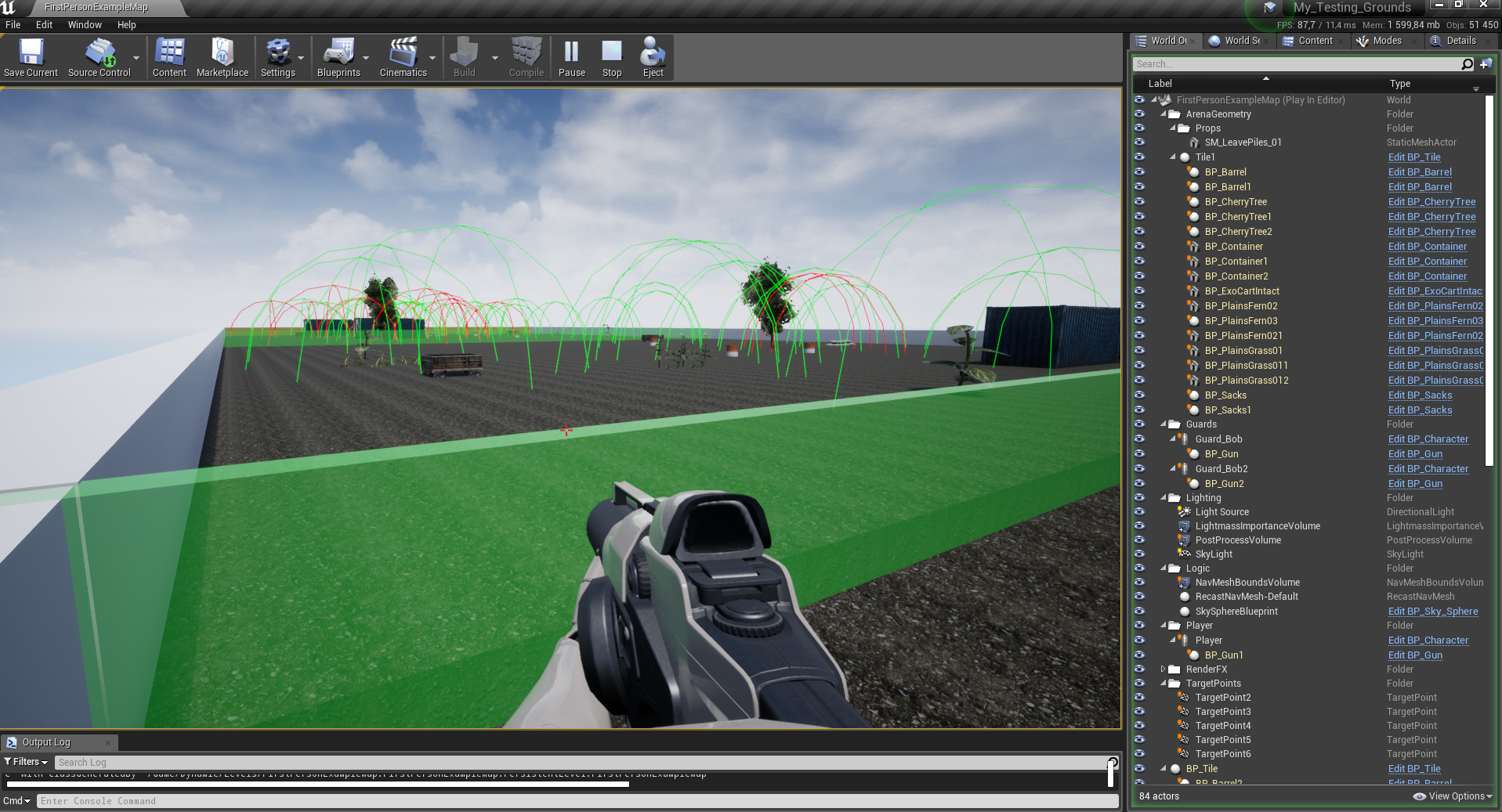Click the Build toolbar icon
Image resolution: width=1502 pixels, height=812 pixels.
coord(464,52)
